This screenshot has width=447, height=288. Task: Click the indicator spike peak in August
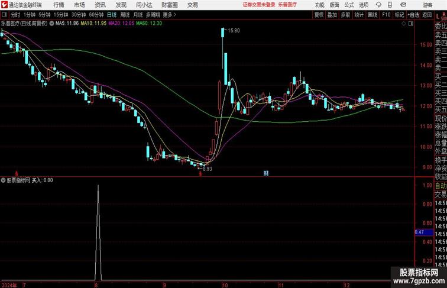coord(98,186)
